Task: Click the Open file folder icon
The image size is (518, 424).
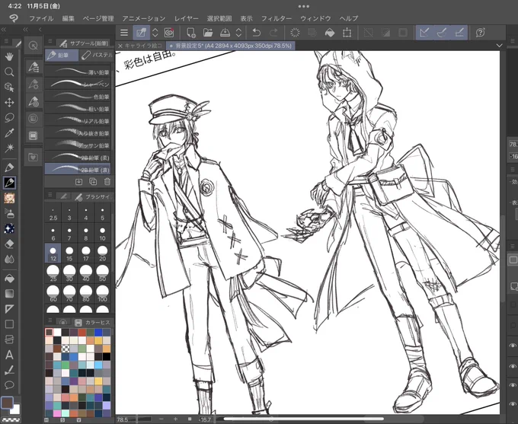Action: pos(208,33)
